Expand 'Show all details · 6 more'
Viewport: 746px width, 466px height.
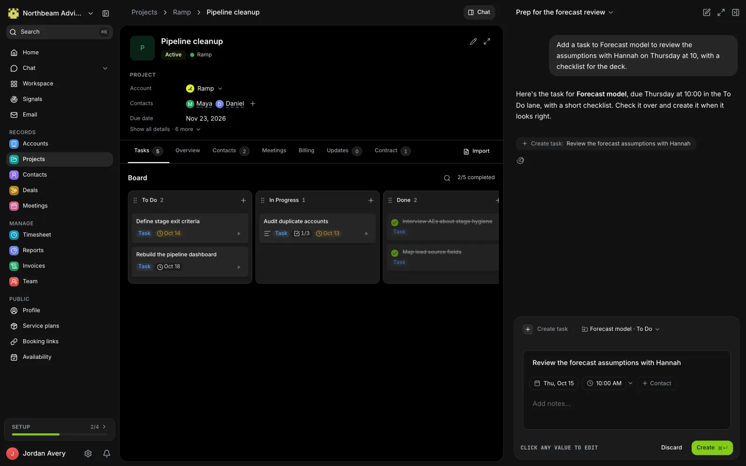[x=165, y=129]
